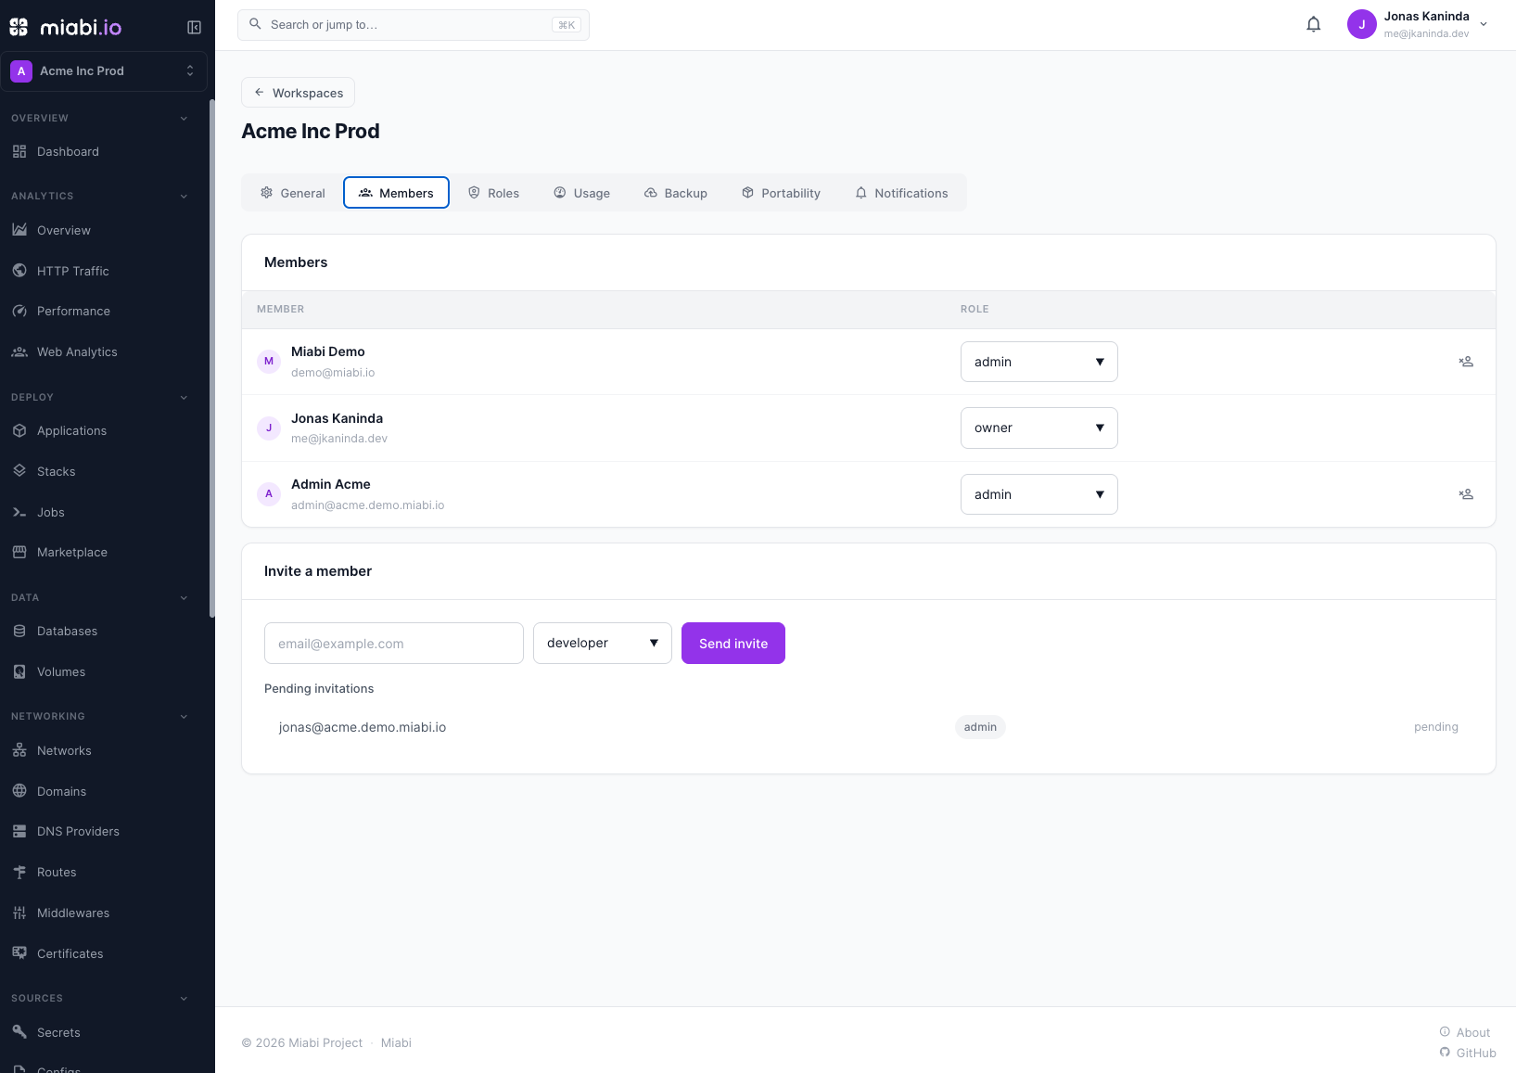
Task: Switch to the Notifications tab
Action: 902,193
